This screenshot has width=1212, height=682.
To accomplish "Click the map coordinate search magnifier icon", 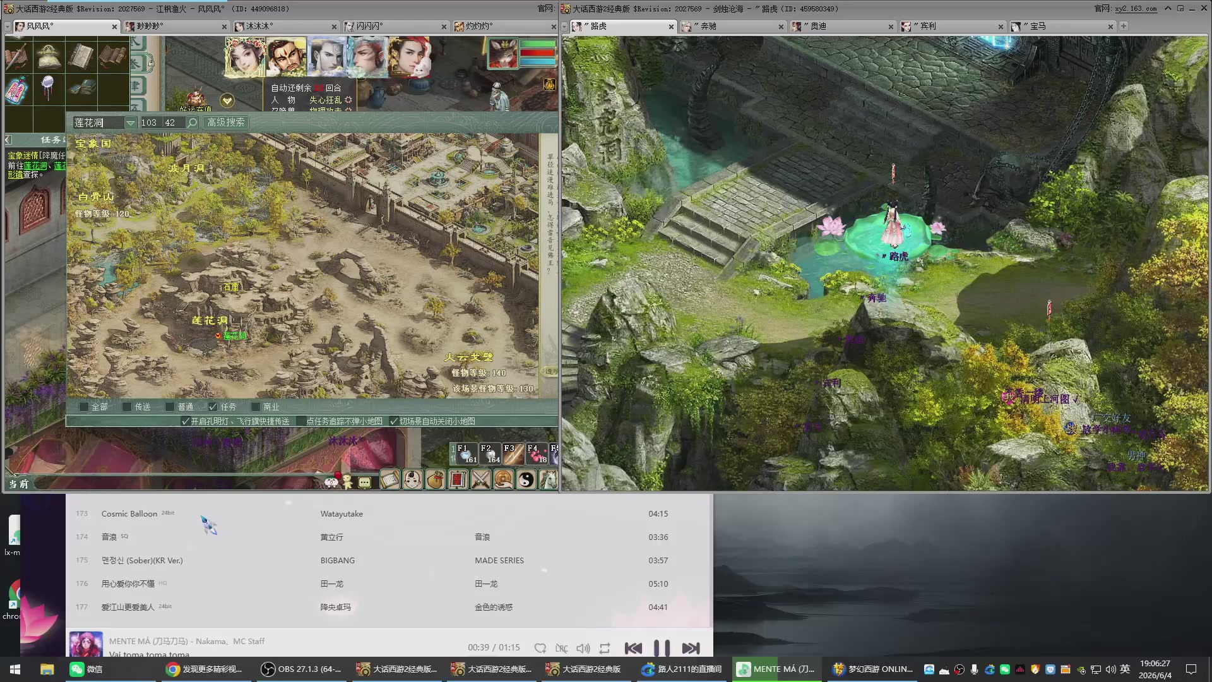I will click(192, 123).
